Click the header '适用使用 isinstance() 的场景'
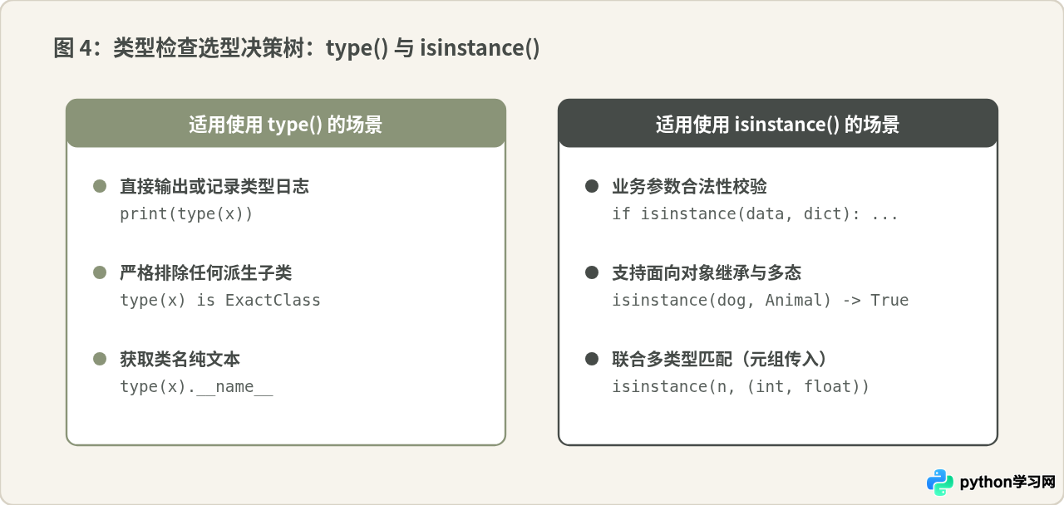 778,125
